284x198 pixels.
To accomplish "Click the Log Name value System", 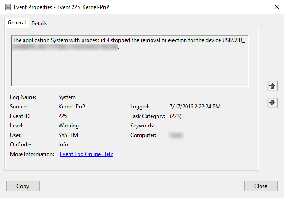I will [x=67, y=97].
